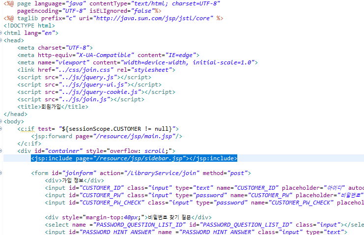
Task: Click the ${sessionScope.CUSTOMER != null} expression
Action: (117, 129)
